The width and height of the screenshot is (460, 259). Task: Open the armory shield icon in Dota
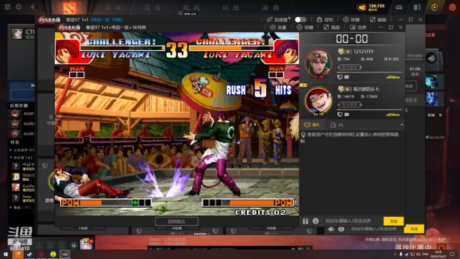click(417, 7)
